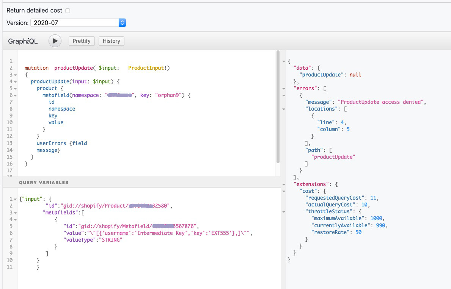Collapse the input object in query variables
This screenshot has width=451, height=289.
15,199
